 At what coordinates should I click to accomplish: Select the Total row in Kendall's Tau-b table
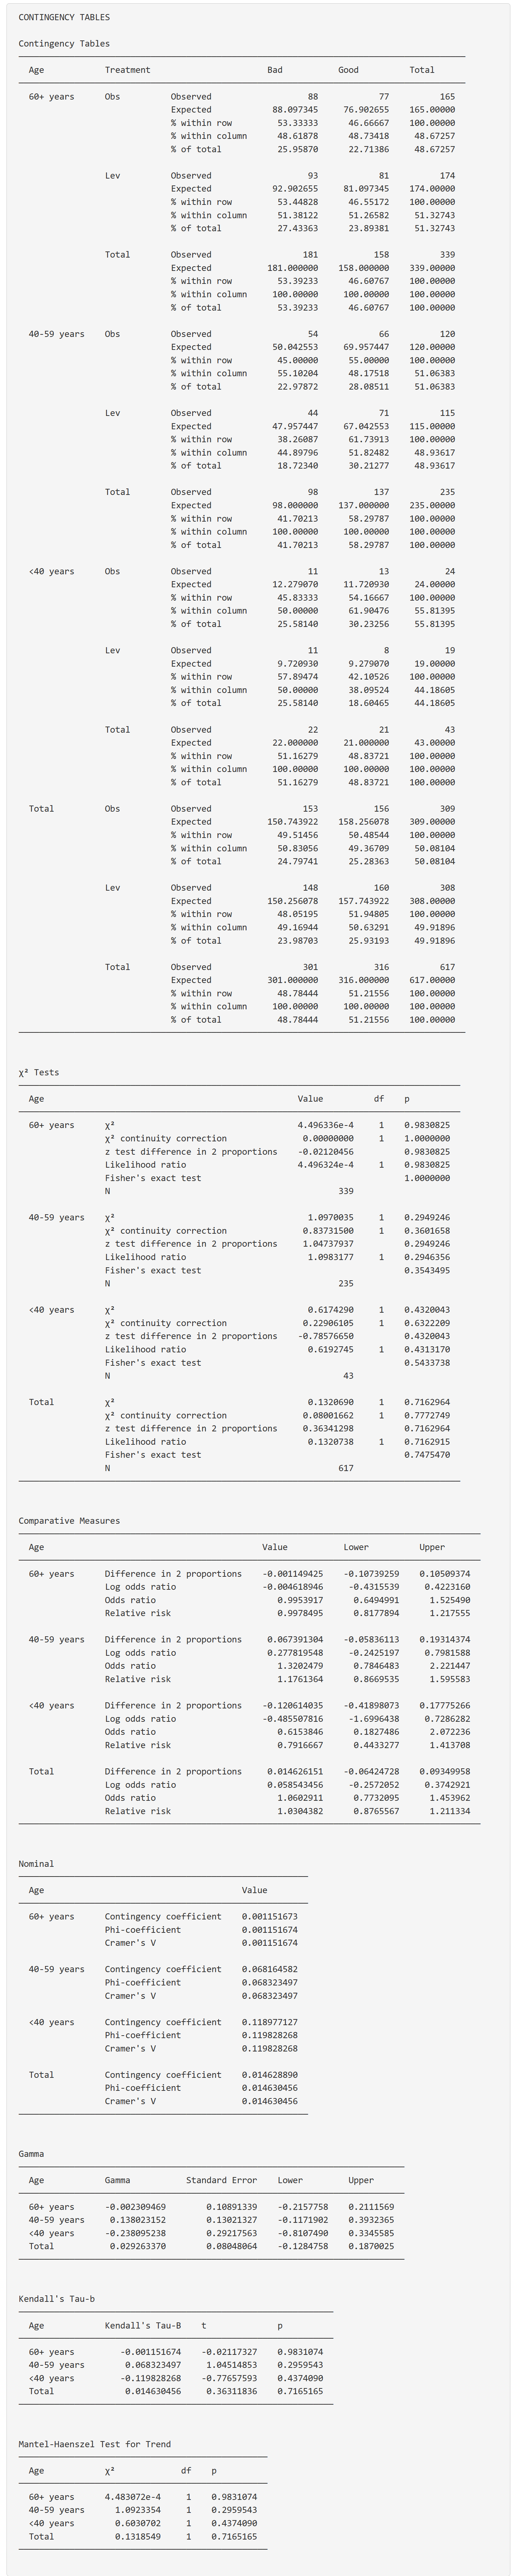41,2391
